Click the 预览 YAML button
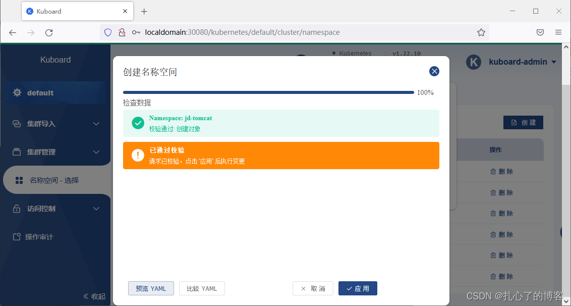 [x=151, y=288]
